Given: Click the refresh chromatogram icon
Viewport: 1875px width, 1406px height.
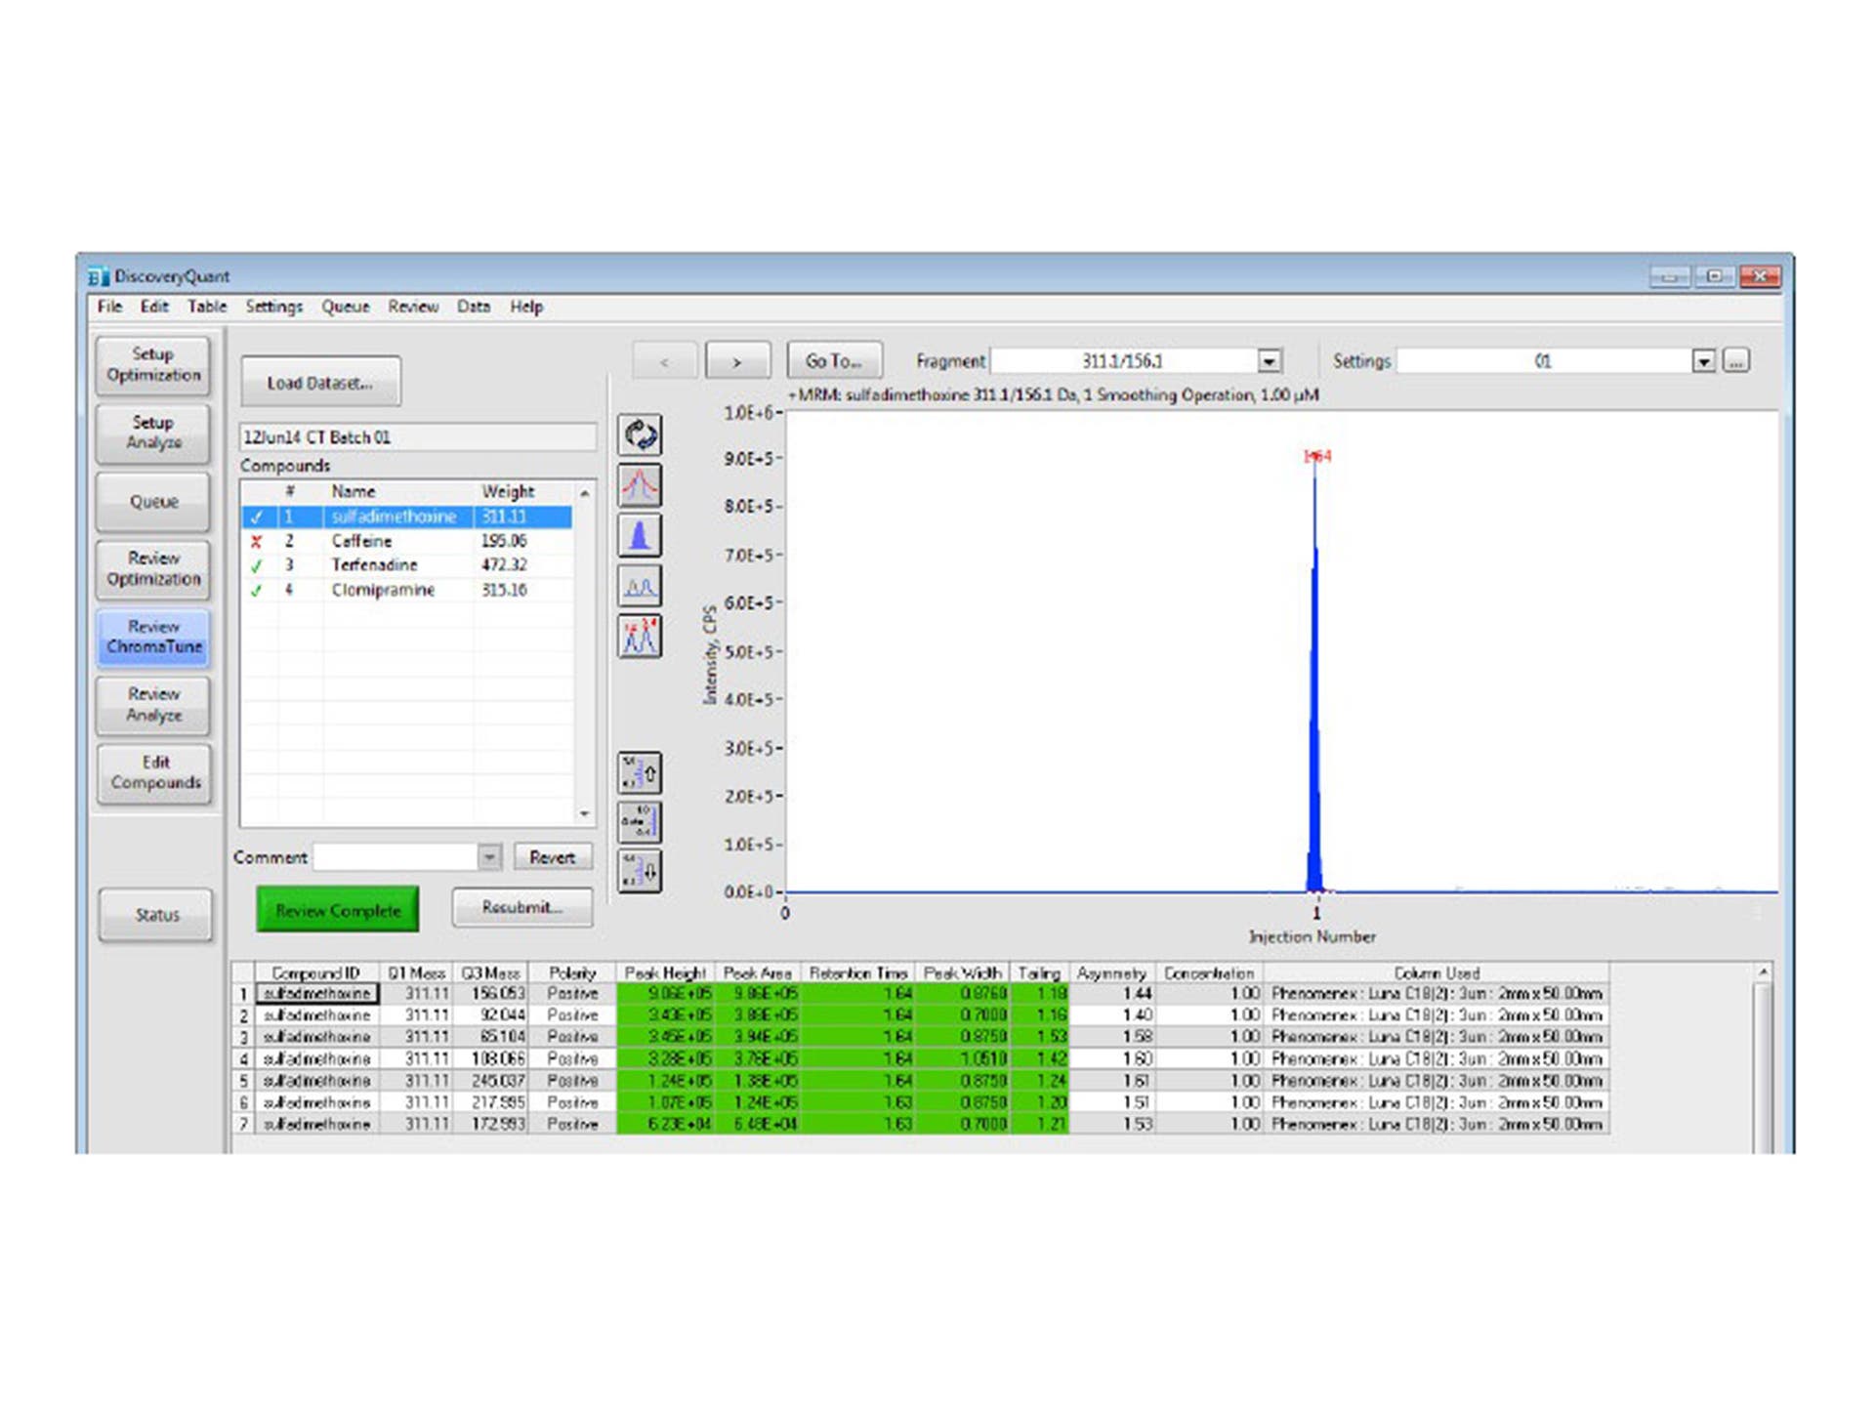Looking at the screenshot, I should coord(640,434).
